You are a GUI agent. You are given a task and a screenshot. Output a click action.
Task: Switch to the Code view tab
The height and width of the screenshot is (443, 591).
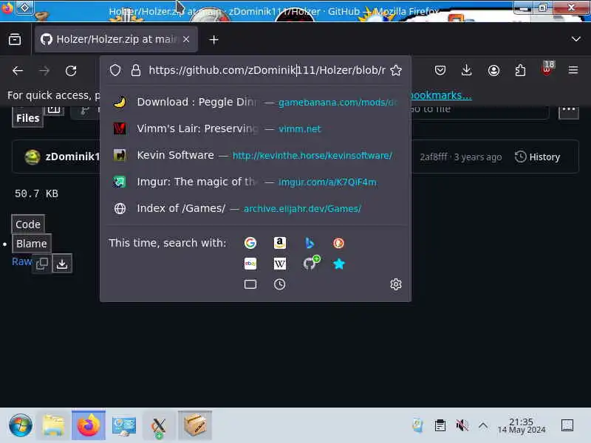pyautogui.click(x=28, y=224)
